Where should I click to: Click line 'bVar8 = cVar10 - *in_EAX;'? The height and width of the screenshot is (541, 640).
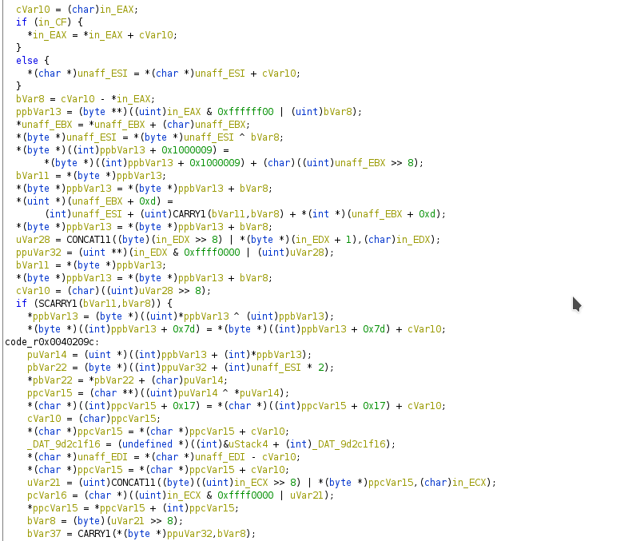click(85, 99)
